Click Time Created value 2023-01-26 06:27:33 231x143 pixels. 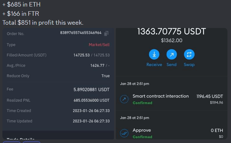coord(91,111)
